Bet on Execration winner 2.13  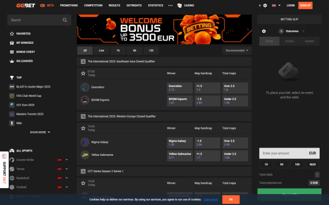(180, 88)
